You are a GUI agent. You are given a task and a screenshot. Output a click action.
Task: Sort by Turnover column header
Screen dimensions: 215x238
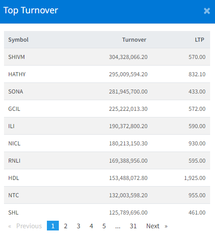(x=134, y=40)
